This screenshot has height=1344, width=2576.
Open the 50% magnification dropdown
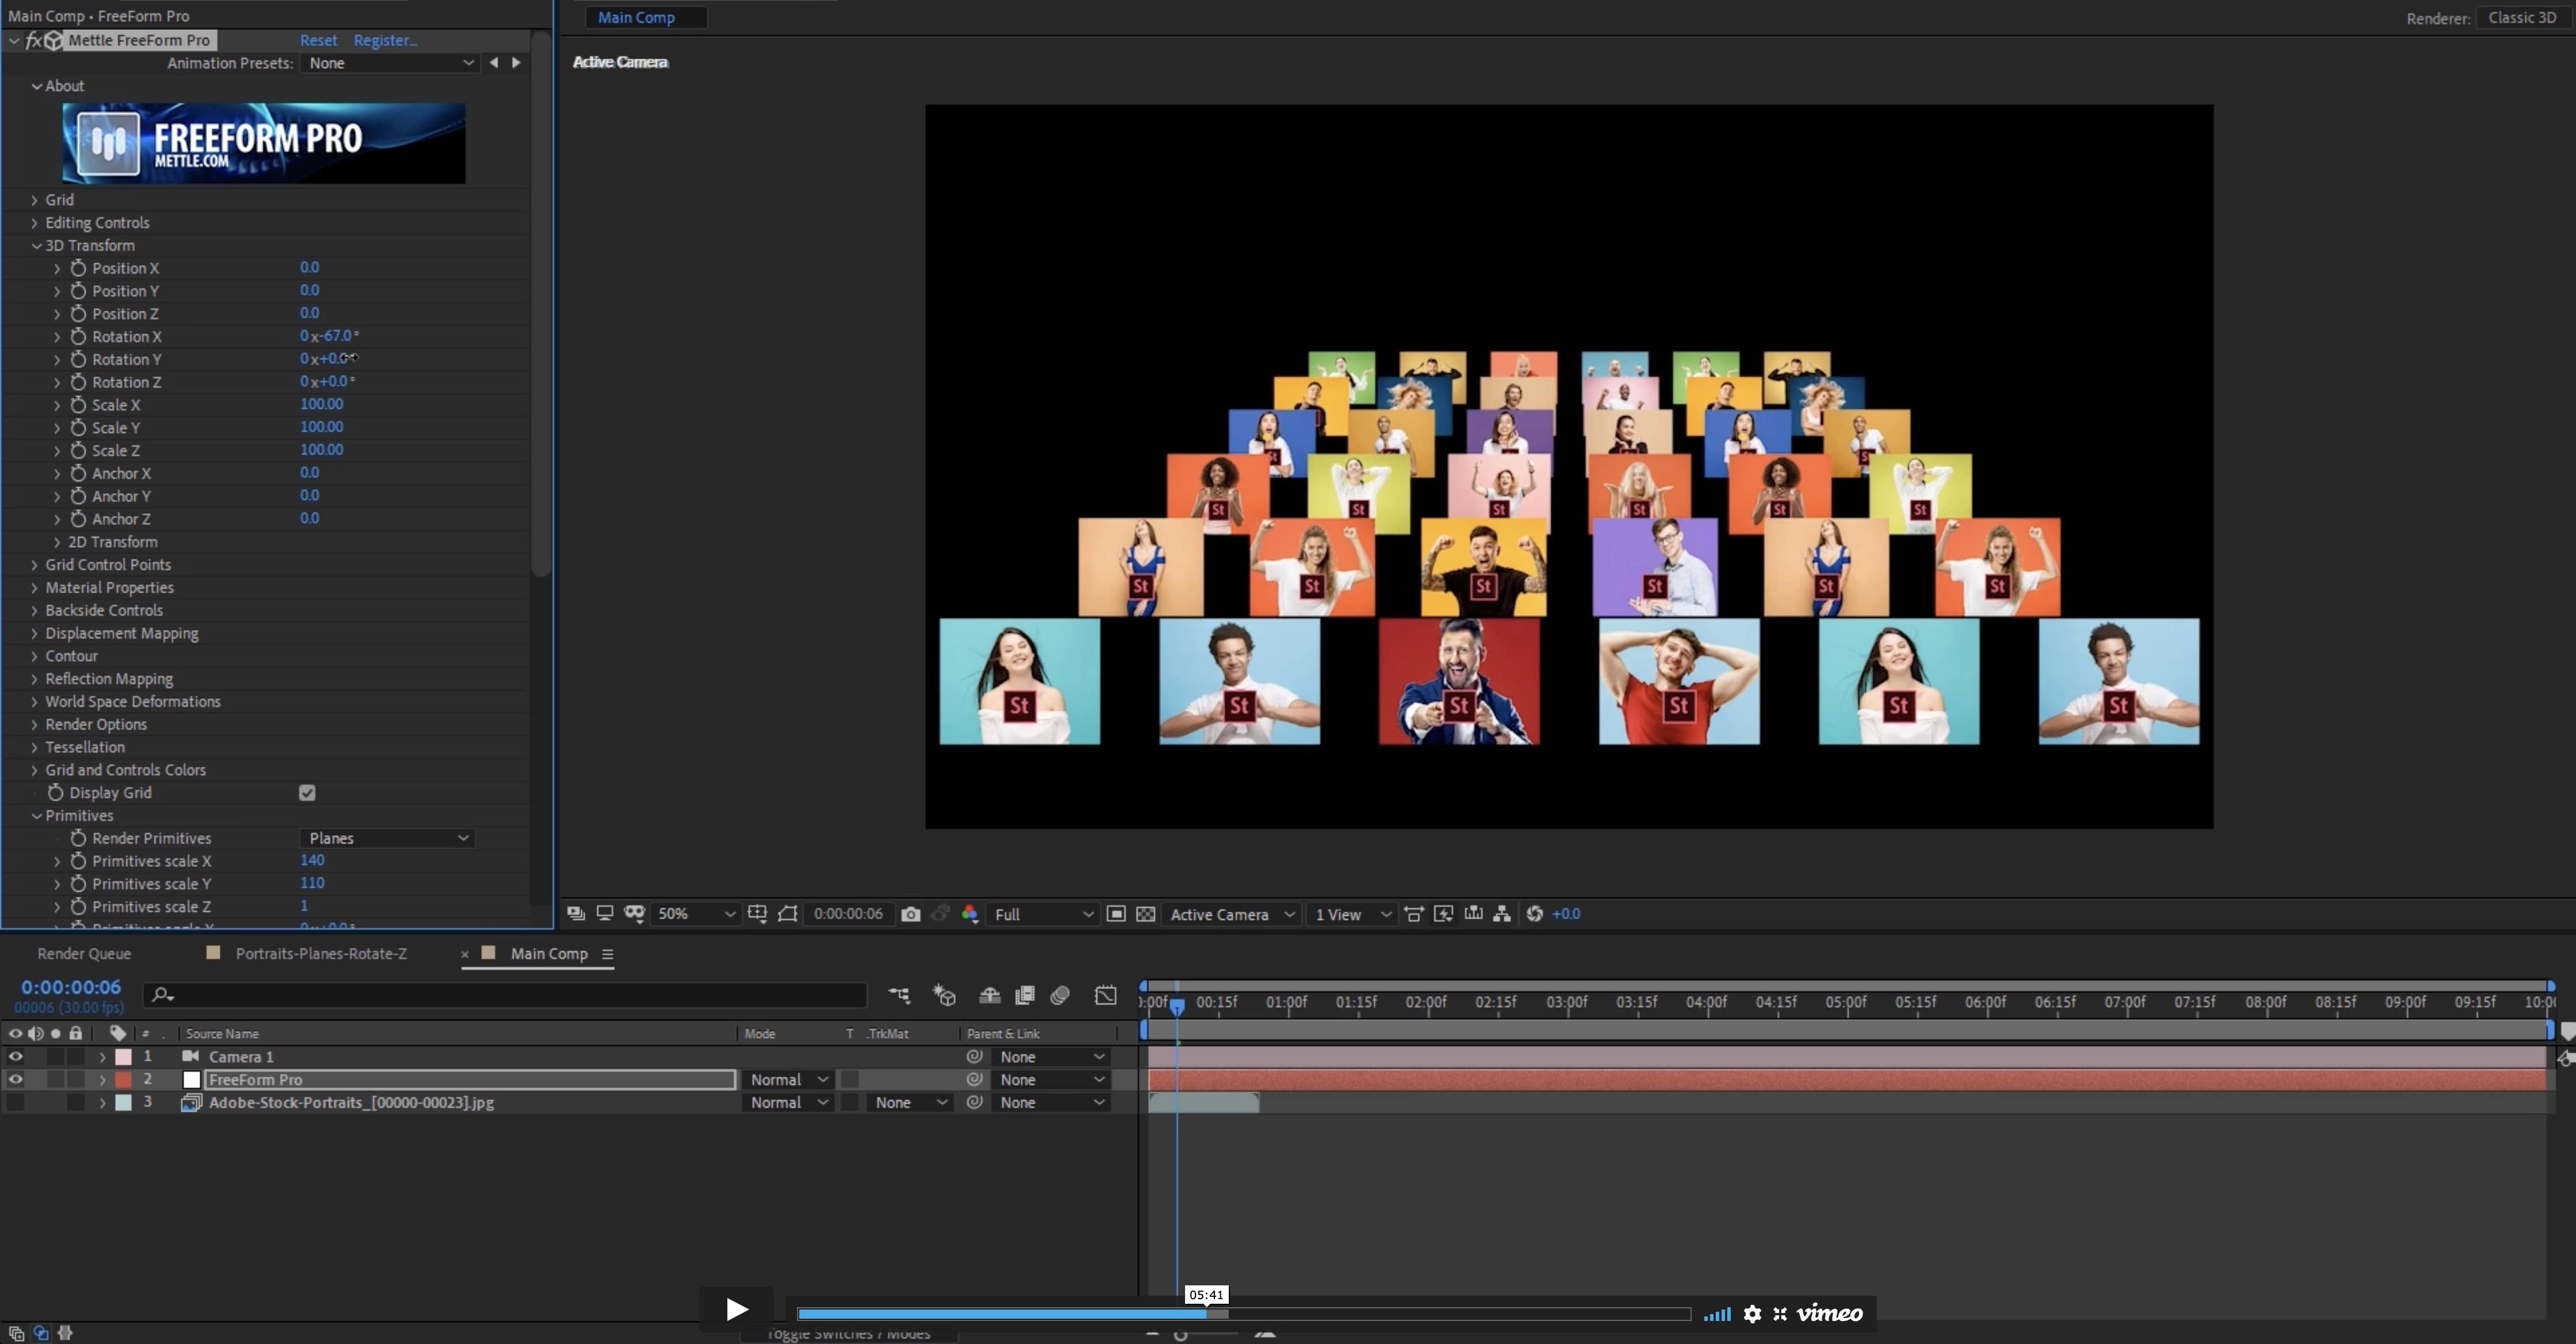coord(696,914)
